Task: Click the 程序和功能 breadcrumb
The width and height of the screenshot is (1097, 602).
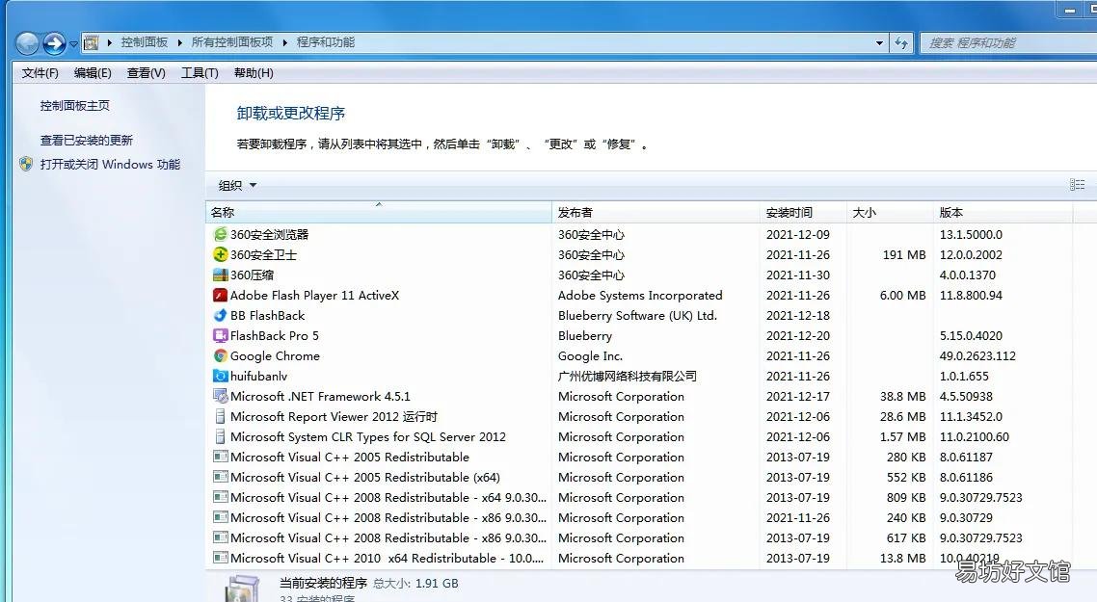Action: 326,42
